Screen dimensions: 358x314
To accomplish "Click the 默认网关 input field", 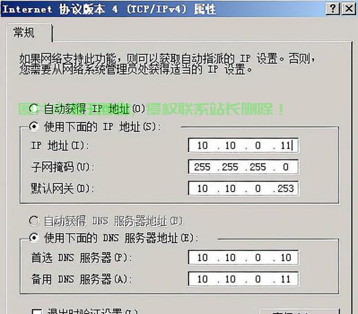I will 243,188.
